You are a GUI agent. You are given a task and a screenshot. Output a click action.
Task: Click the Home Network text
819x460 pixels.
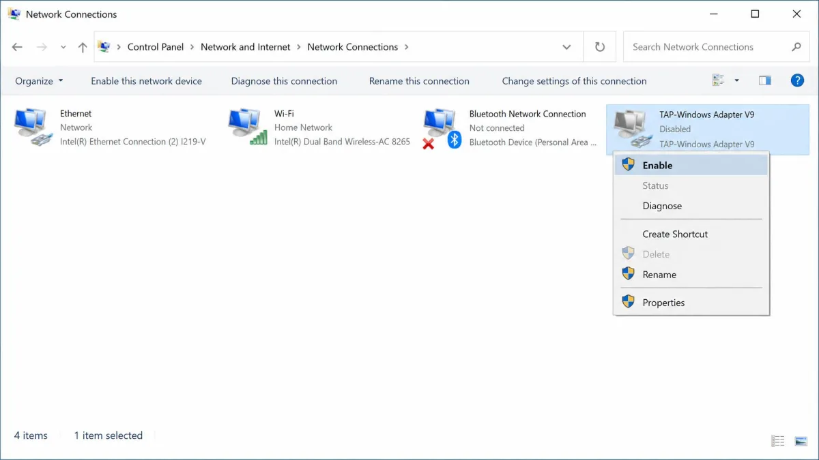click(x=303, y=127)
